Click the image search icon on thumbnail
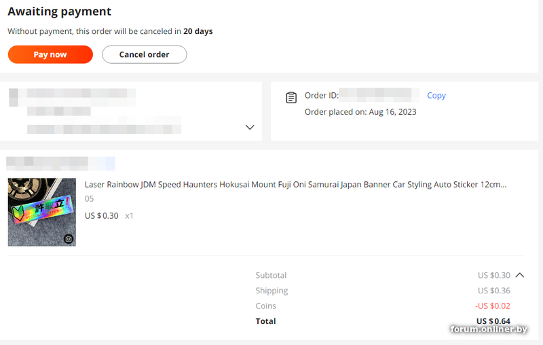Image resolution: width=543 pixels, height=345 pixels. (x=69, y=239)
